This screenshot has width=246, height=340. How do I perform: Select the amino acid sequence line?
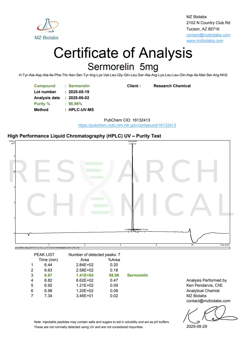[x=123, y=75]
